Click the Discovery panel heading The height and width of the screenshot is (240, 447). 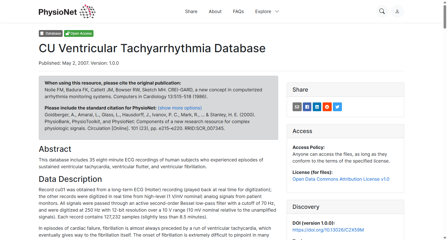click(x=306, y=207)
